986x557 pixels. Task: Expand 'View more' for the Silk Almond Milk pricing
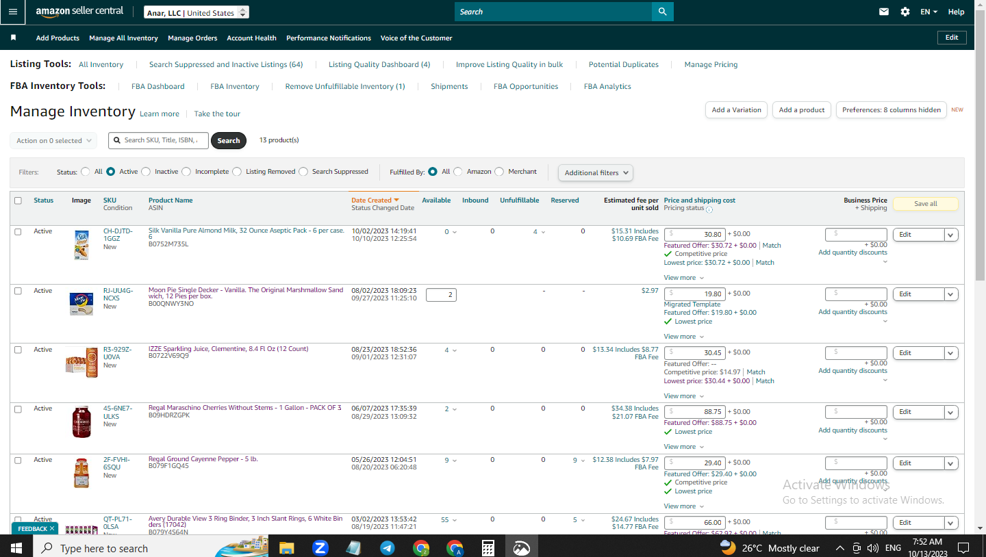coord(684,278)
